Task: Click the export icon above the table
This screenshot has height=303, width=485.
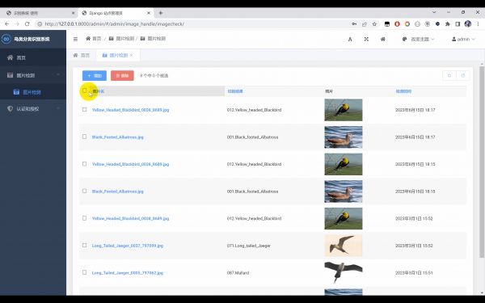Action: click(x=462, y=75)
